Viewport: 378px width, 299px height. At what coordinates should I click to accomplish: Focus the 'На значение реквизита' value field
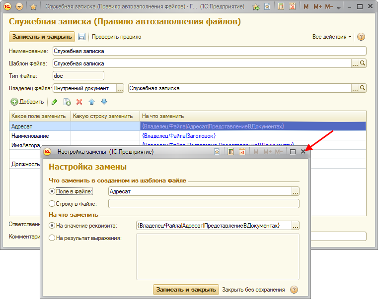[214, 226]
